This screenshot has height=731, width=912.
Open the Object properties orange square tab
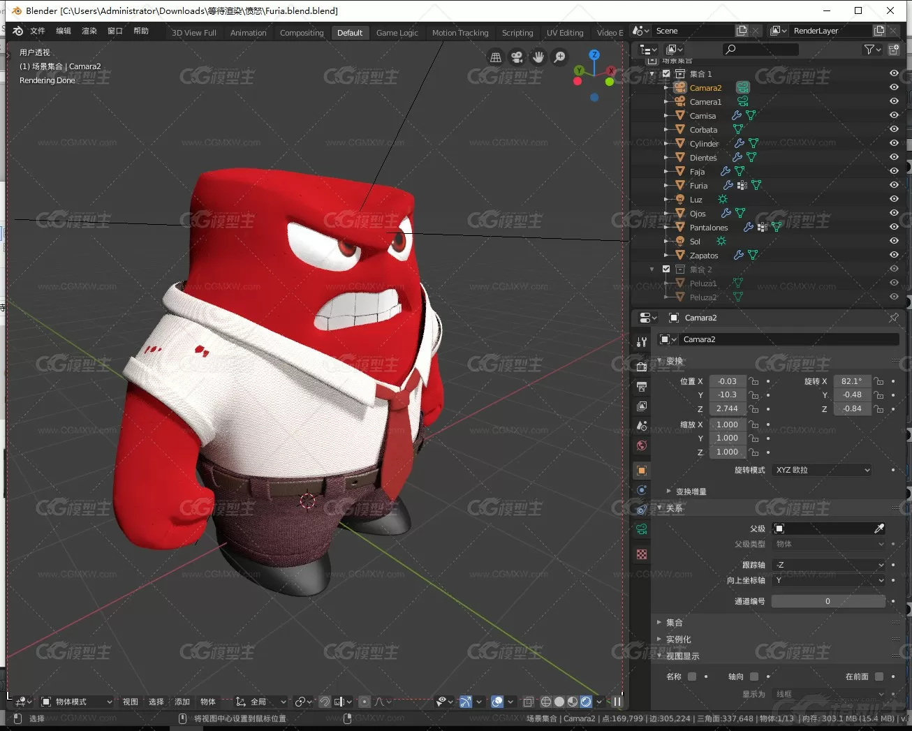[642, 471]
